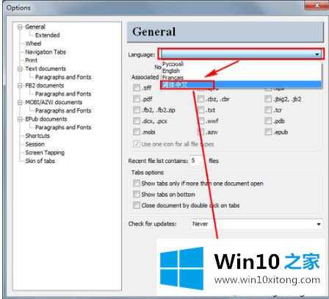Open Paragraphs and Fonts under MOBI/AZW documents
The width and height of the screenshot is (329, 299).
63,111
